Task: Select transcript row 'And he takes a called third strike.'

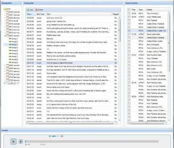Action: [72, 63]
